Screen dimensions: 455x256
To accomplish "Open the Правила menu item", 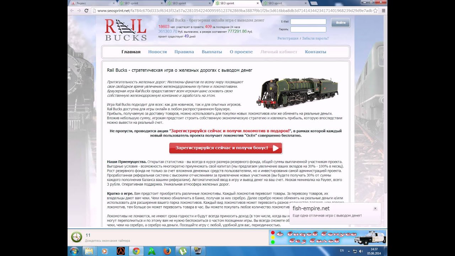I will 184,52.
